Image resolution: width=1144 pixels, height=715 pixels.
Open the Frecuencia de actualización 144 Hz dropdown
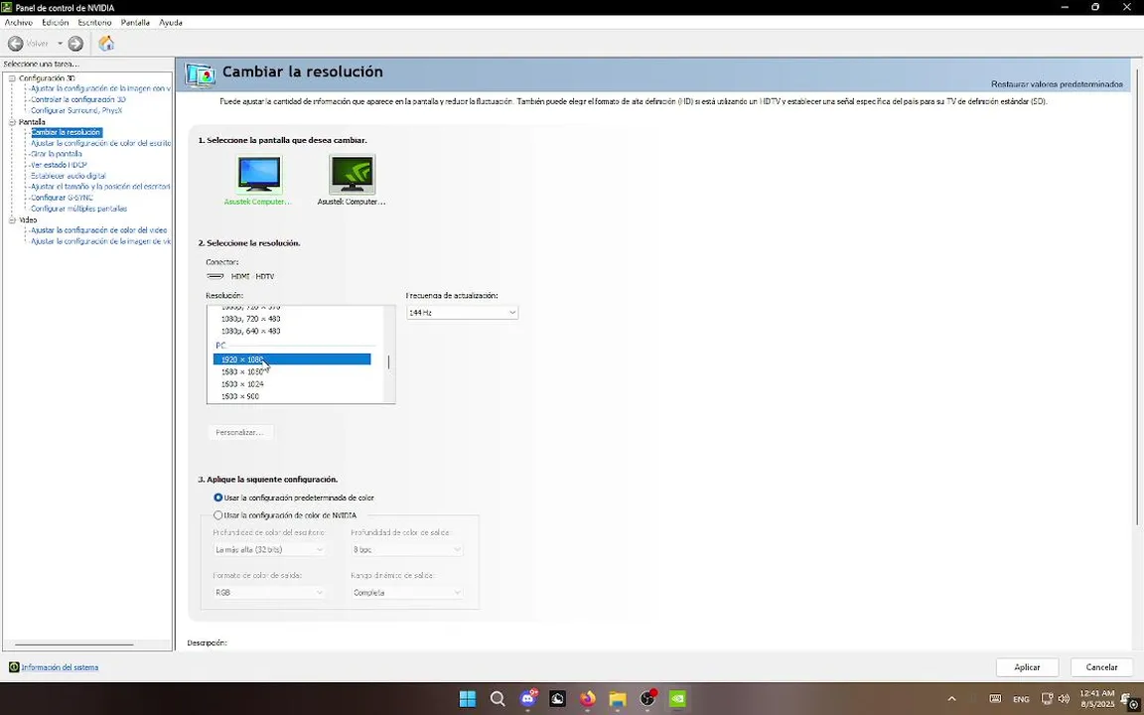462,312
